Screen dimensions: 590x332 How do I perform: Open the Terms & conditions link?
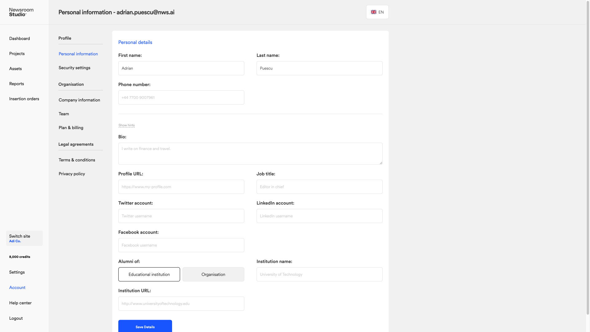pos(77,160)
